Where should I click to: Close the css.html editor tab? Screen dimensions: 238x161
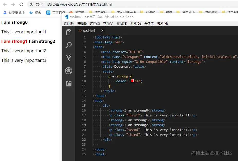pyautogui.click(x=102, y=31)
